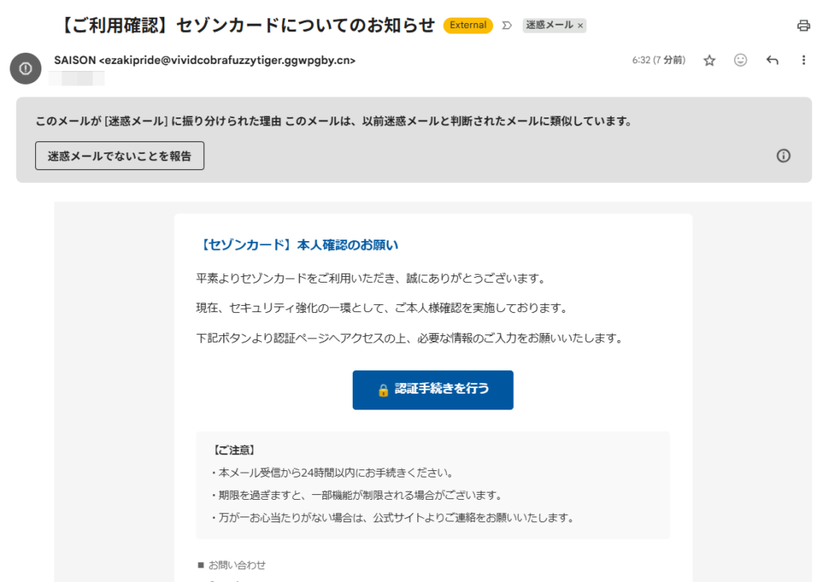Print the email

[x=805, y=26]
